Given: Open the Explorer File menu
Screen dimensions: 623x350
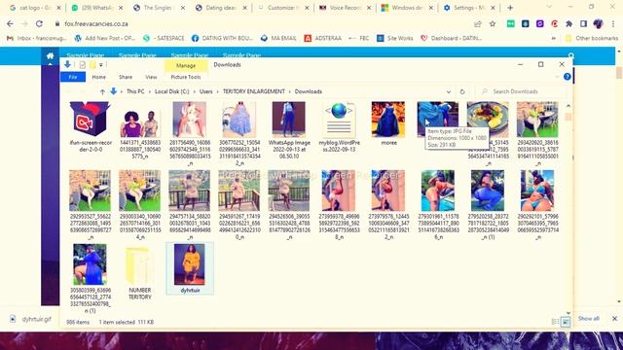Looking at the screenshot, I should pos(73,77).
